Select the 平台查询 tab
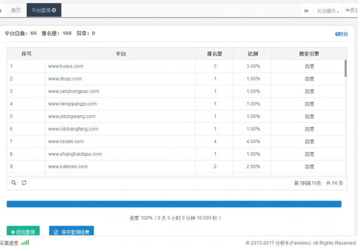The width and height of the screenshot is (358, 247). (42, 11)
